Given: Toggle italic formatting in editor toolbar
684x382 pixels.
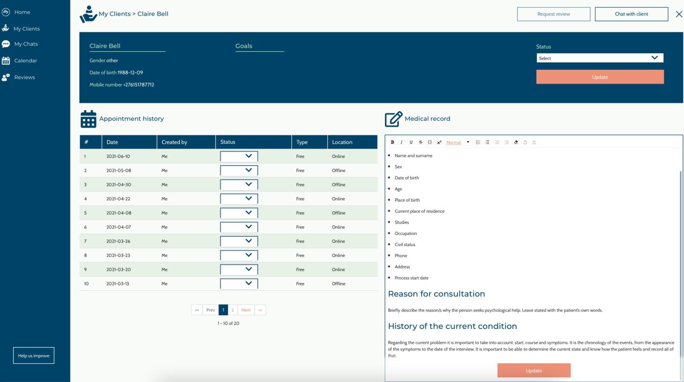Looking at the screenshot, I should (x=401, y=142).
